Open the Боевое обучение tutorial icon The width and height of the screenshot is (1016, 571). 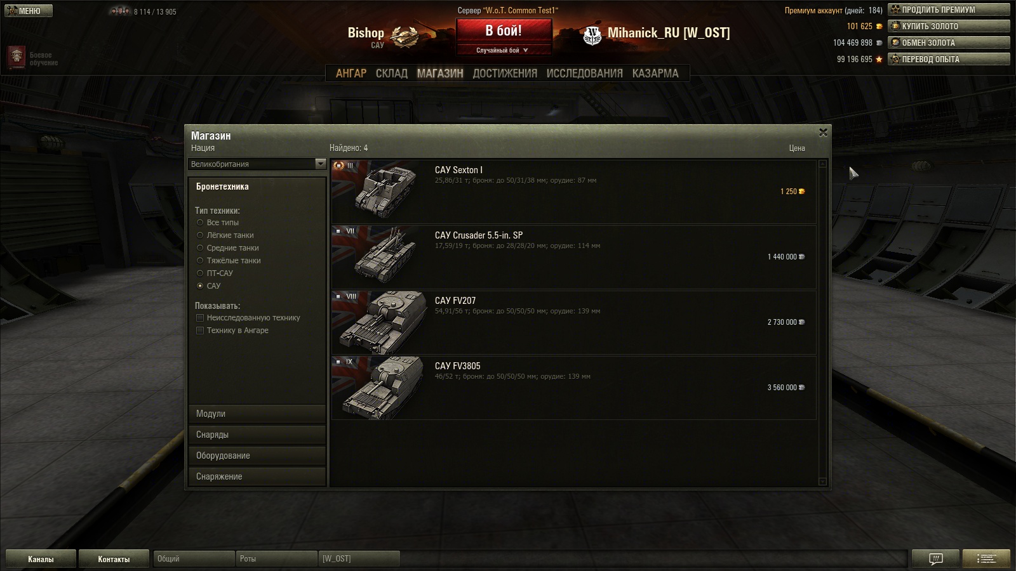[17, 58]
